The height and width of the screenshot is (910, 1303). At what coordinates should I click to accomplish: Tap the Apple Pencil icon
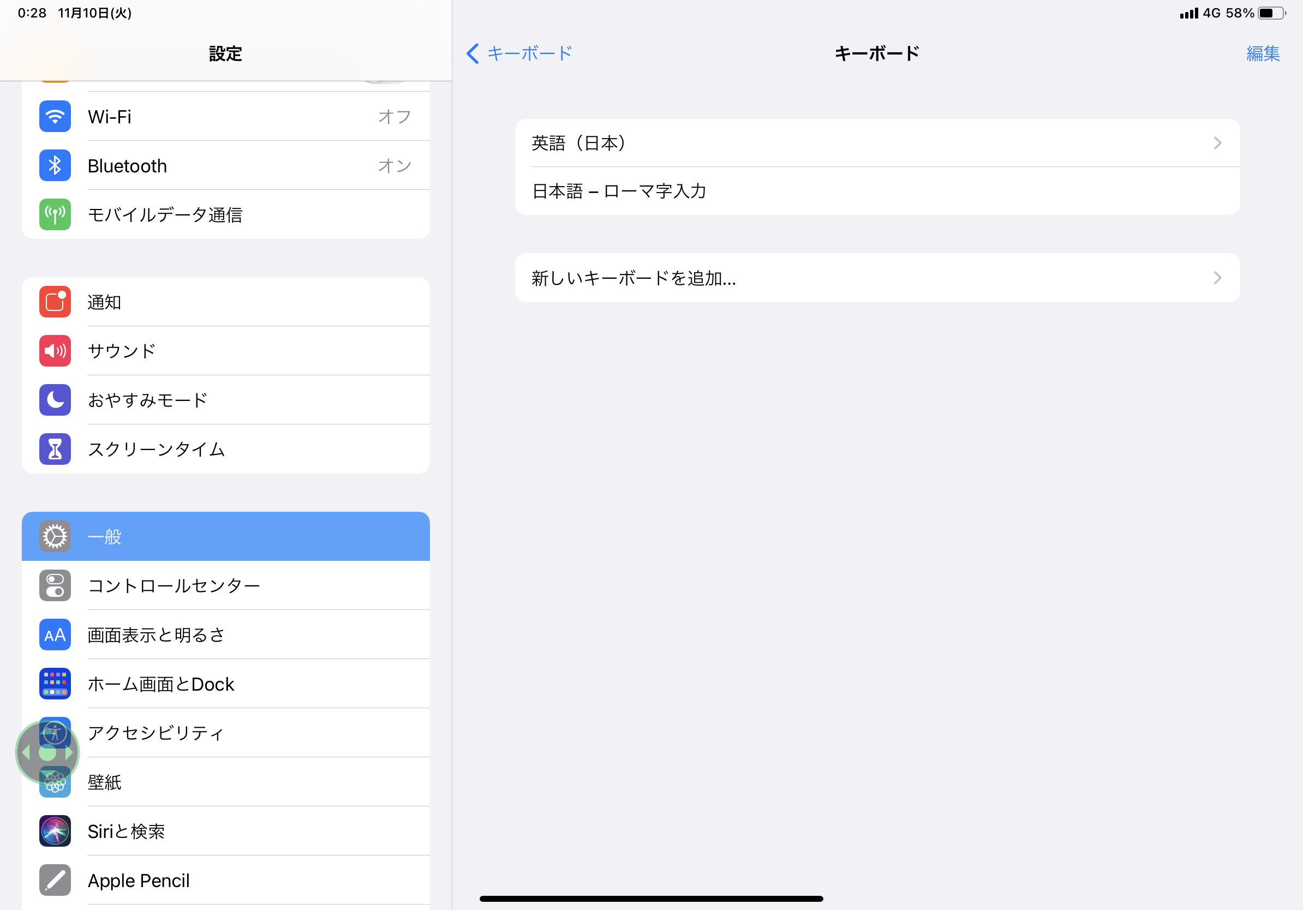coord(55,880)
